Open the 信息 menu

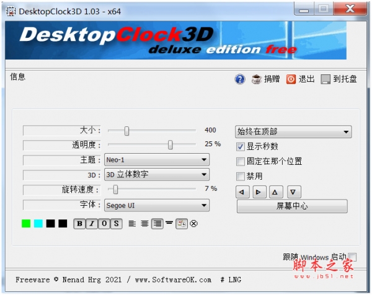(17, 77)
